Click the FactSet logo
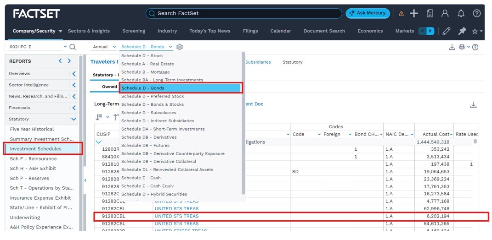The width and height of the screenshot is (492, 240). [36, 13]
